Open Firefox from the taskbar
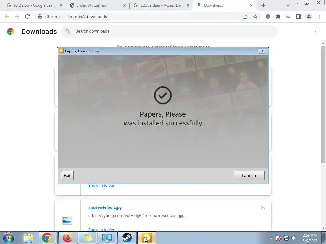326x244 pixels. [x=67, y=238]
